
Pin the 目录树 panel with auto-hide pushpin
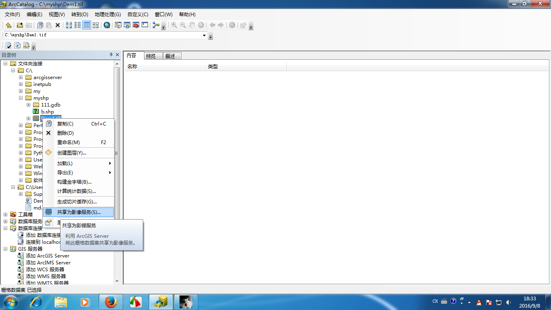click(x=111, y=55)
